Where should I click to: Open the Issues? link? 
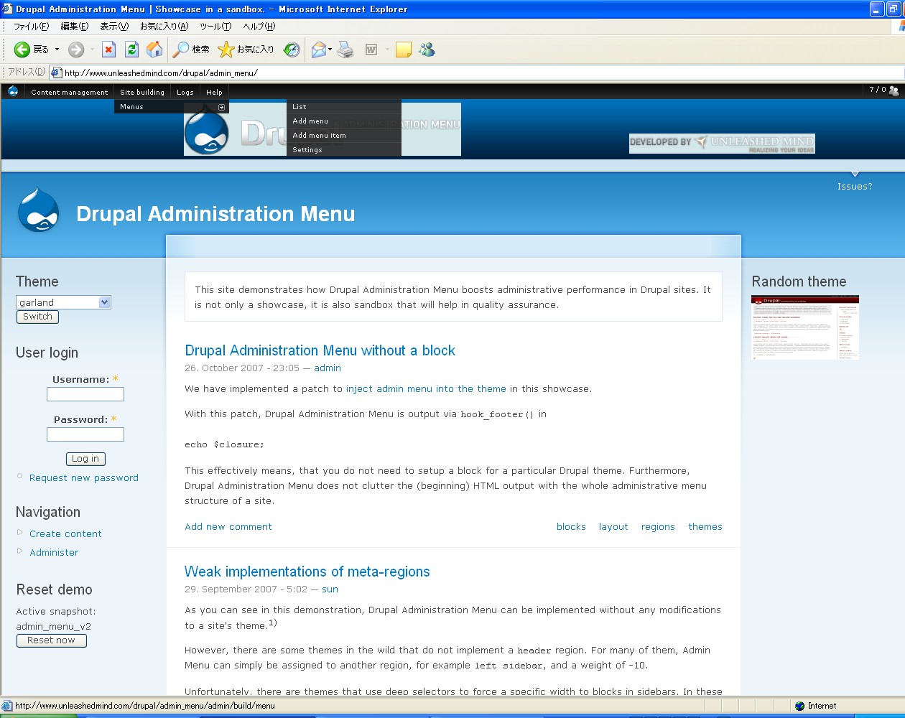point(854,187)
